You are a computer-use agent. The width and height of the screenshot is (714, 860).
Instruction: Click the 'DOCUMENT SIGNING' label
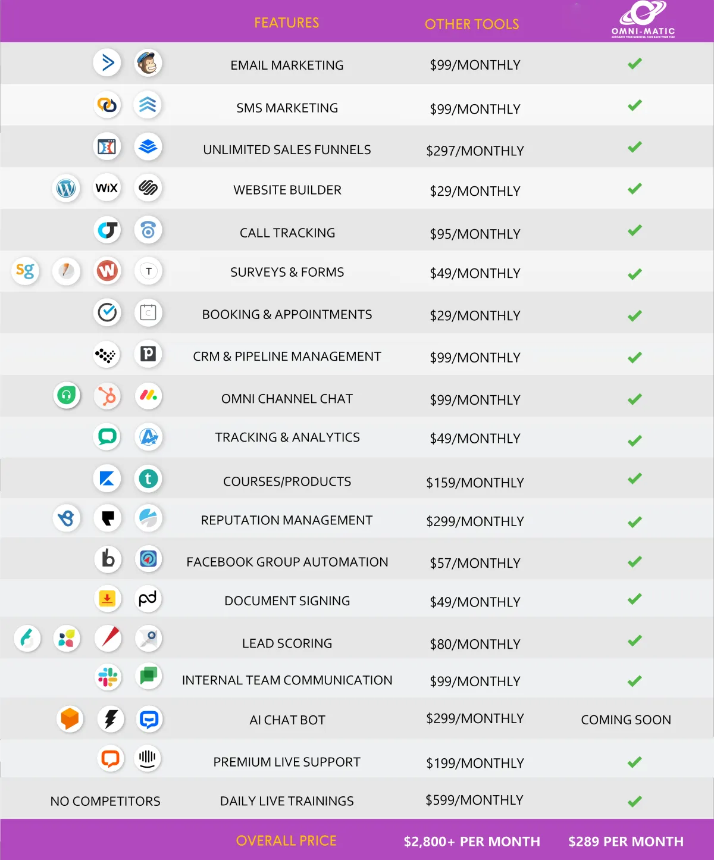[x=287, y=601]
